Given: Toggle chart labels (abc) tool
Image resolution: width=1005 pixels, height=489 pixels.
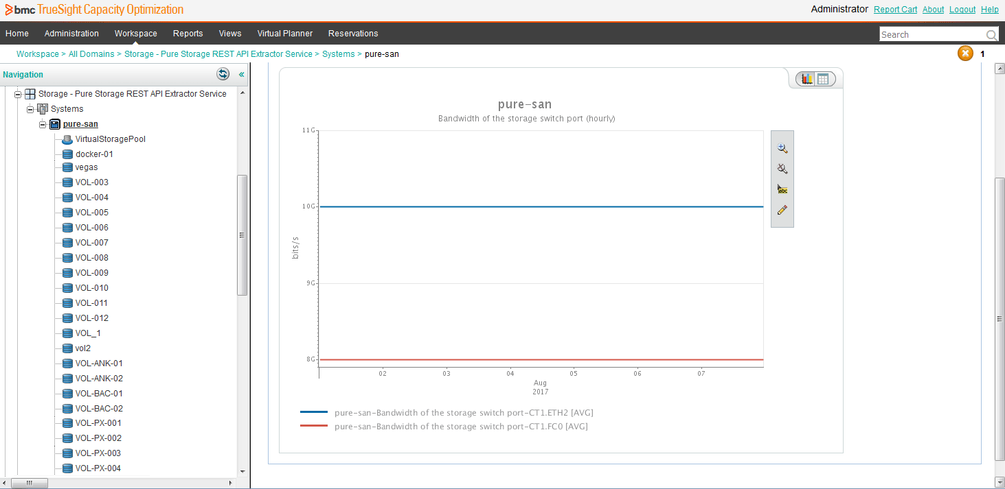Looking at the screenshot, I should (782, 189).
